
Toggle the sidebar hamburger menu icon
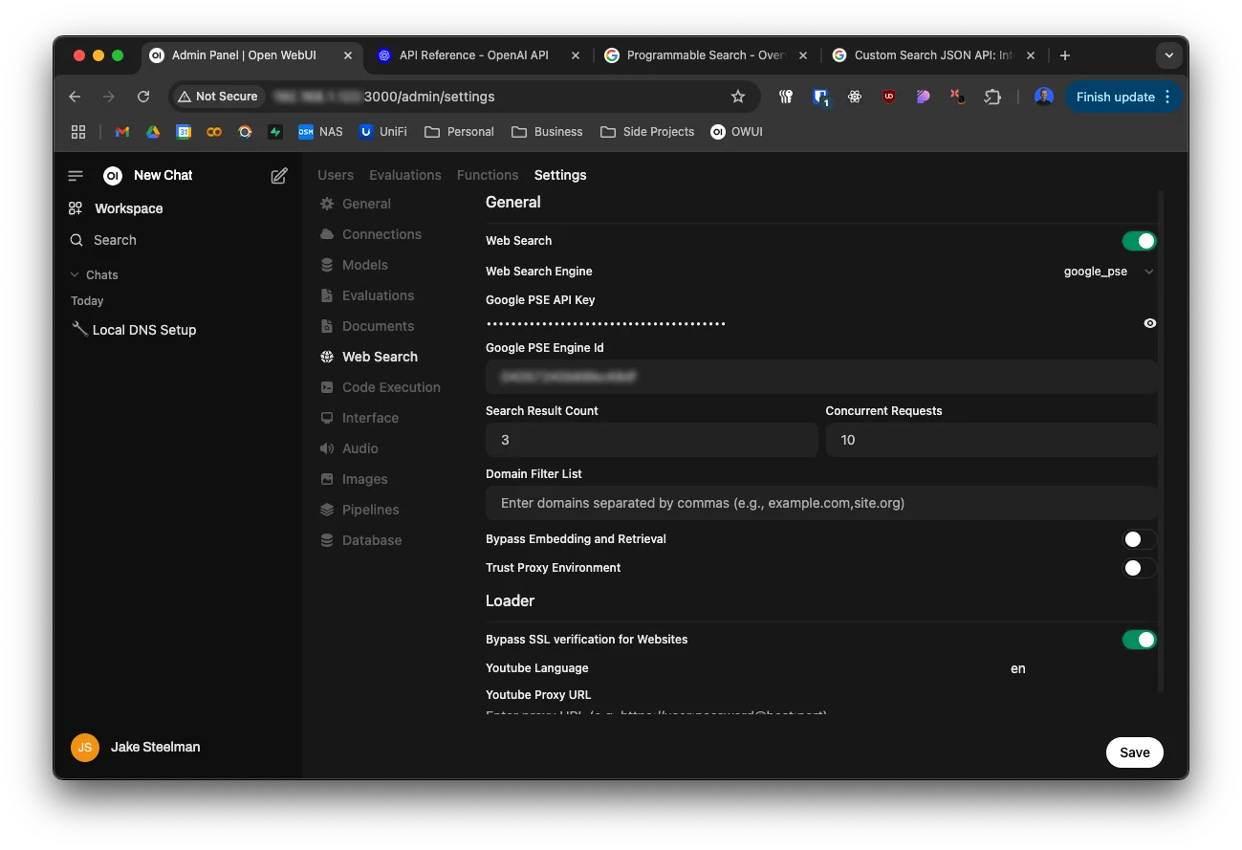pyautogui.click(x=76, y=176)
